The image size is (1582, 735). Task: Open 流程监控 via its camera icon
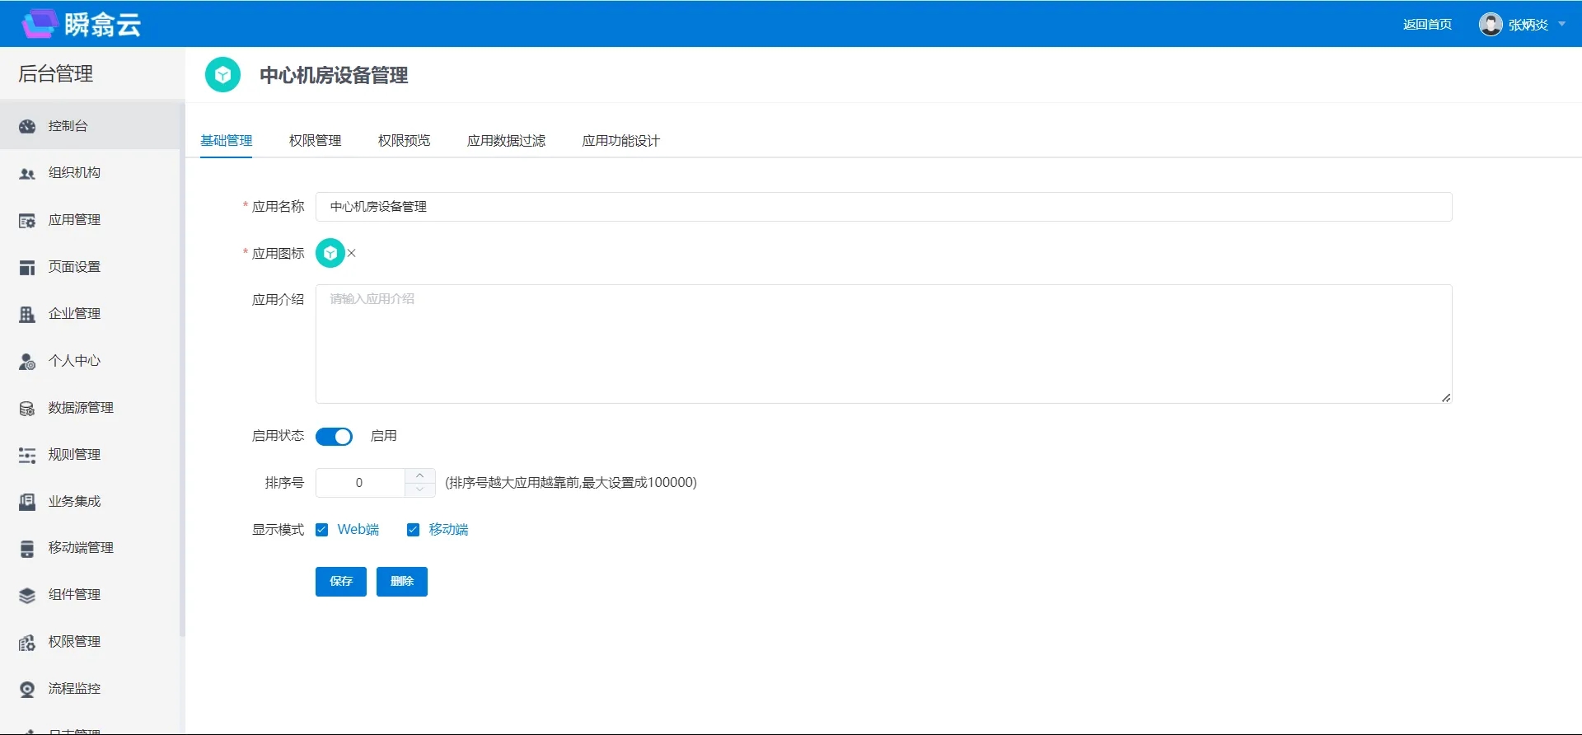[27, 689]
